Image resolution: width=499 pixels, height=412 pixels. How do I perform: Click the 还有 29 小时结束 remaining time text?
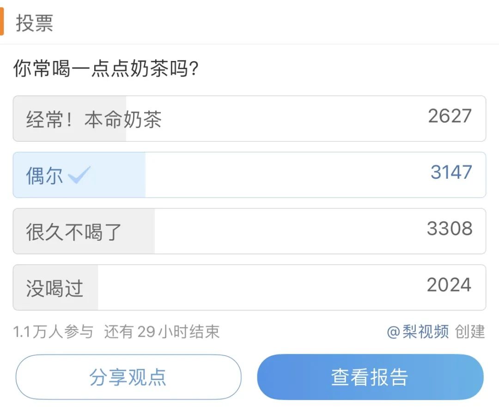click(x=162, y=332)
